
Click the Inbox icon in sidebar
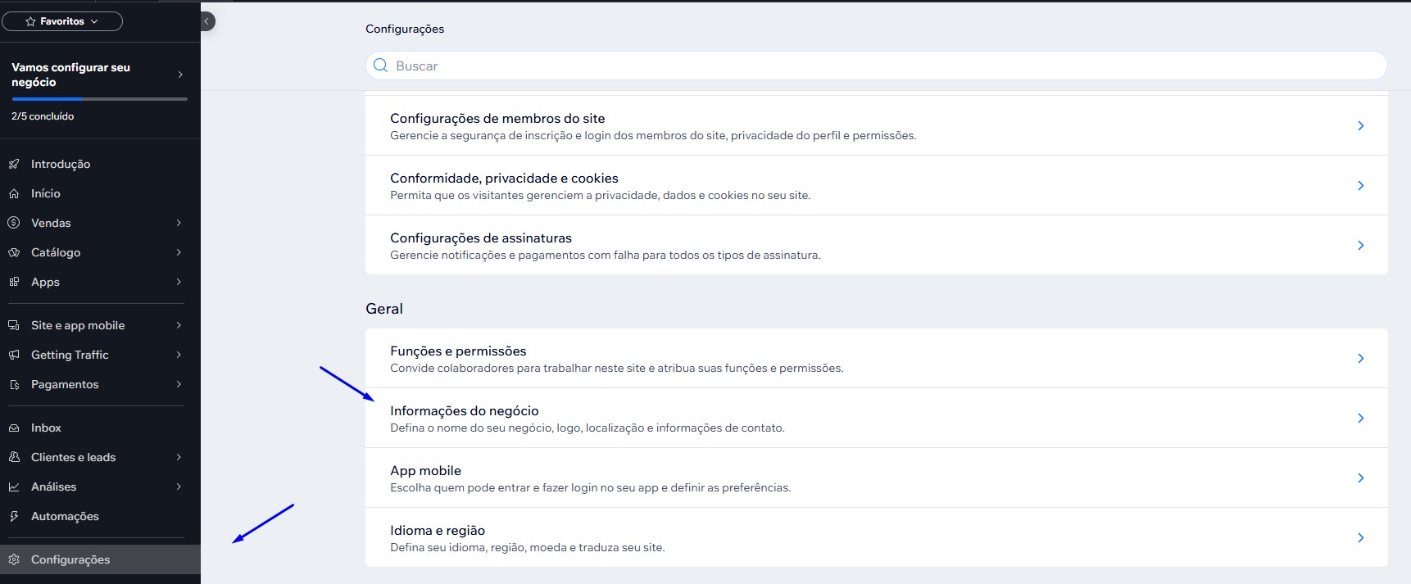pos(14,428)
